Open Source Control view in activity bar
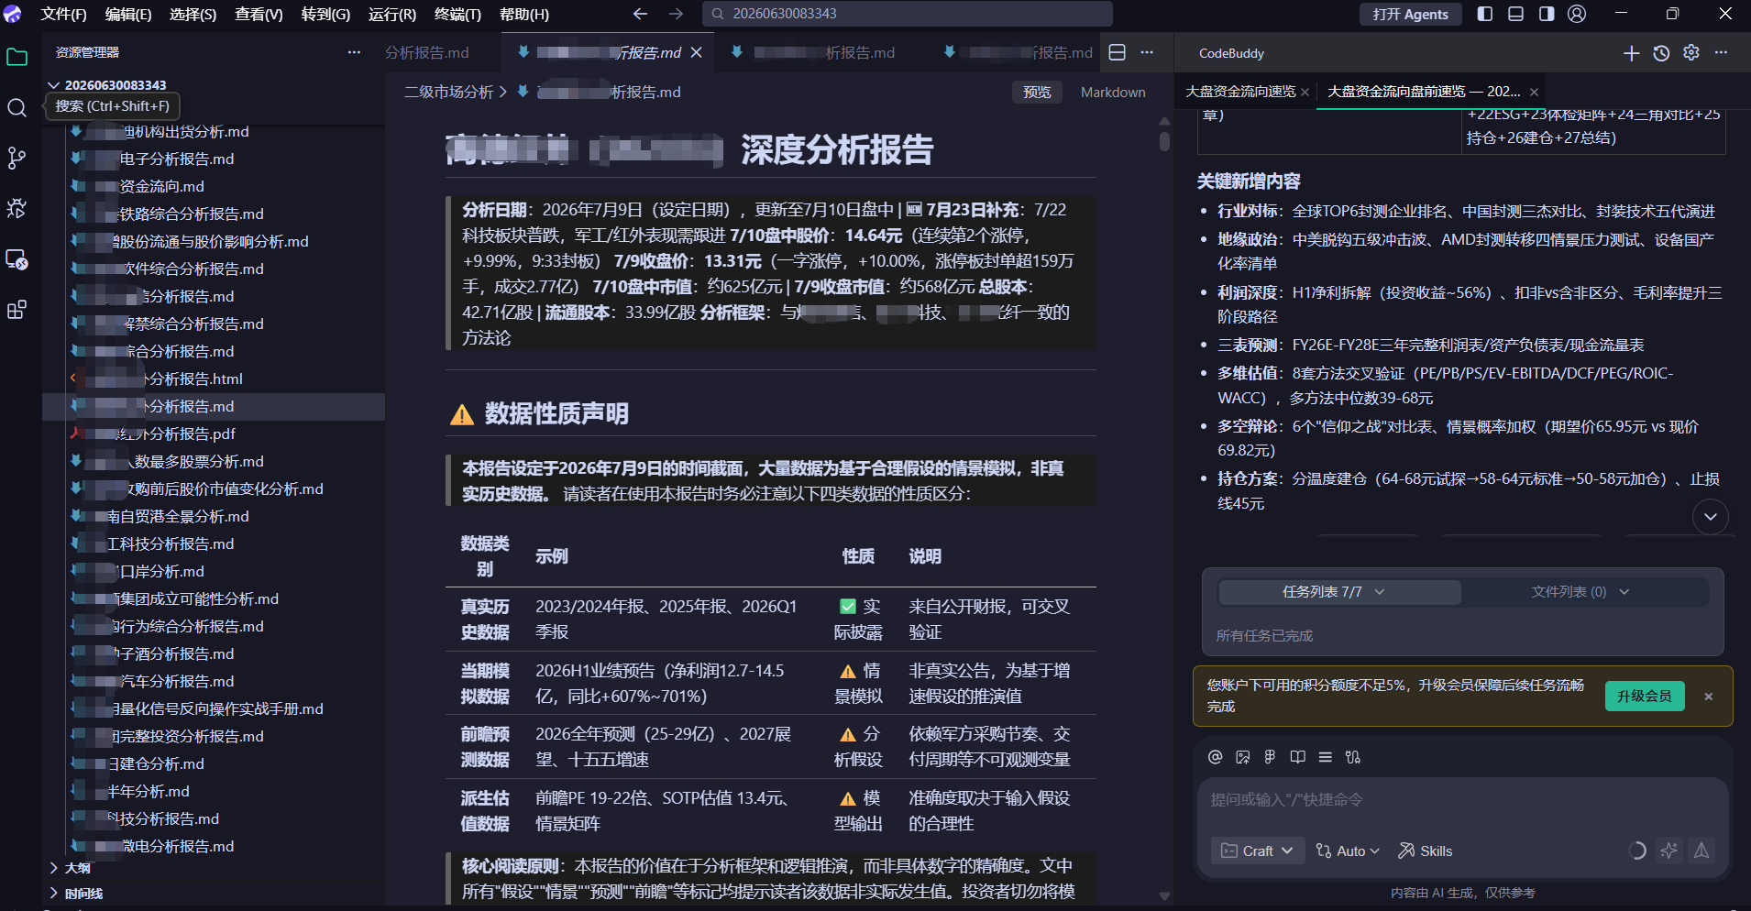The height and width of the screenshot is (911, 1751). click(x=17, y=159)
